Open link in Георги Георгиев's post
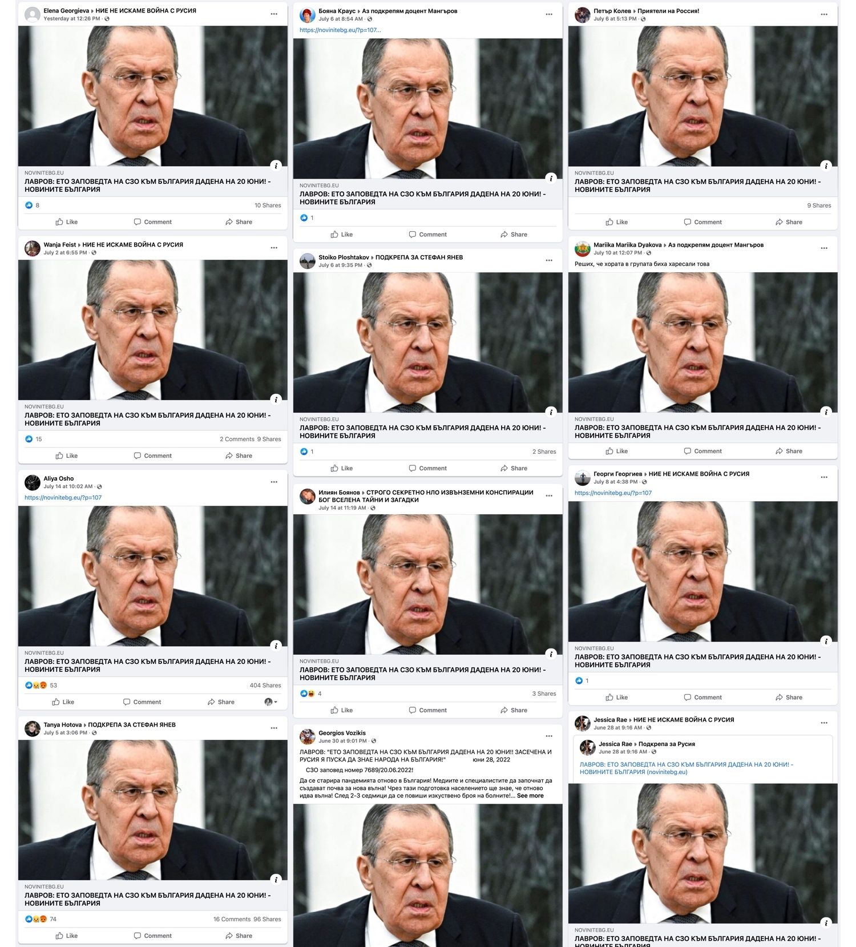The width and height of the screenshot is (856, 947). (613, 493)
